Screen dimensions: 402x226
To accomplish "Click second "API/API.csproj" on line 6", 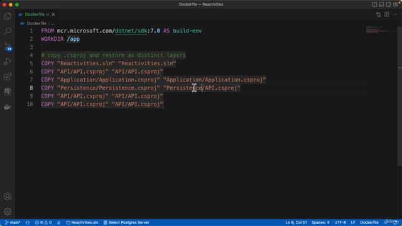I will tap(138, 72).
